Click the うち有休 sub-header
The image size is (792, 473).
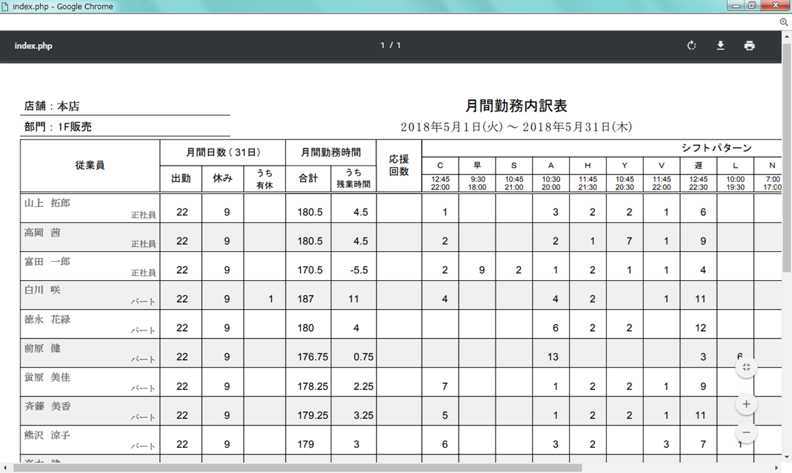click(x=265, y=179)
